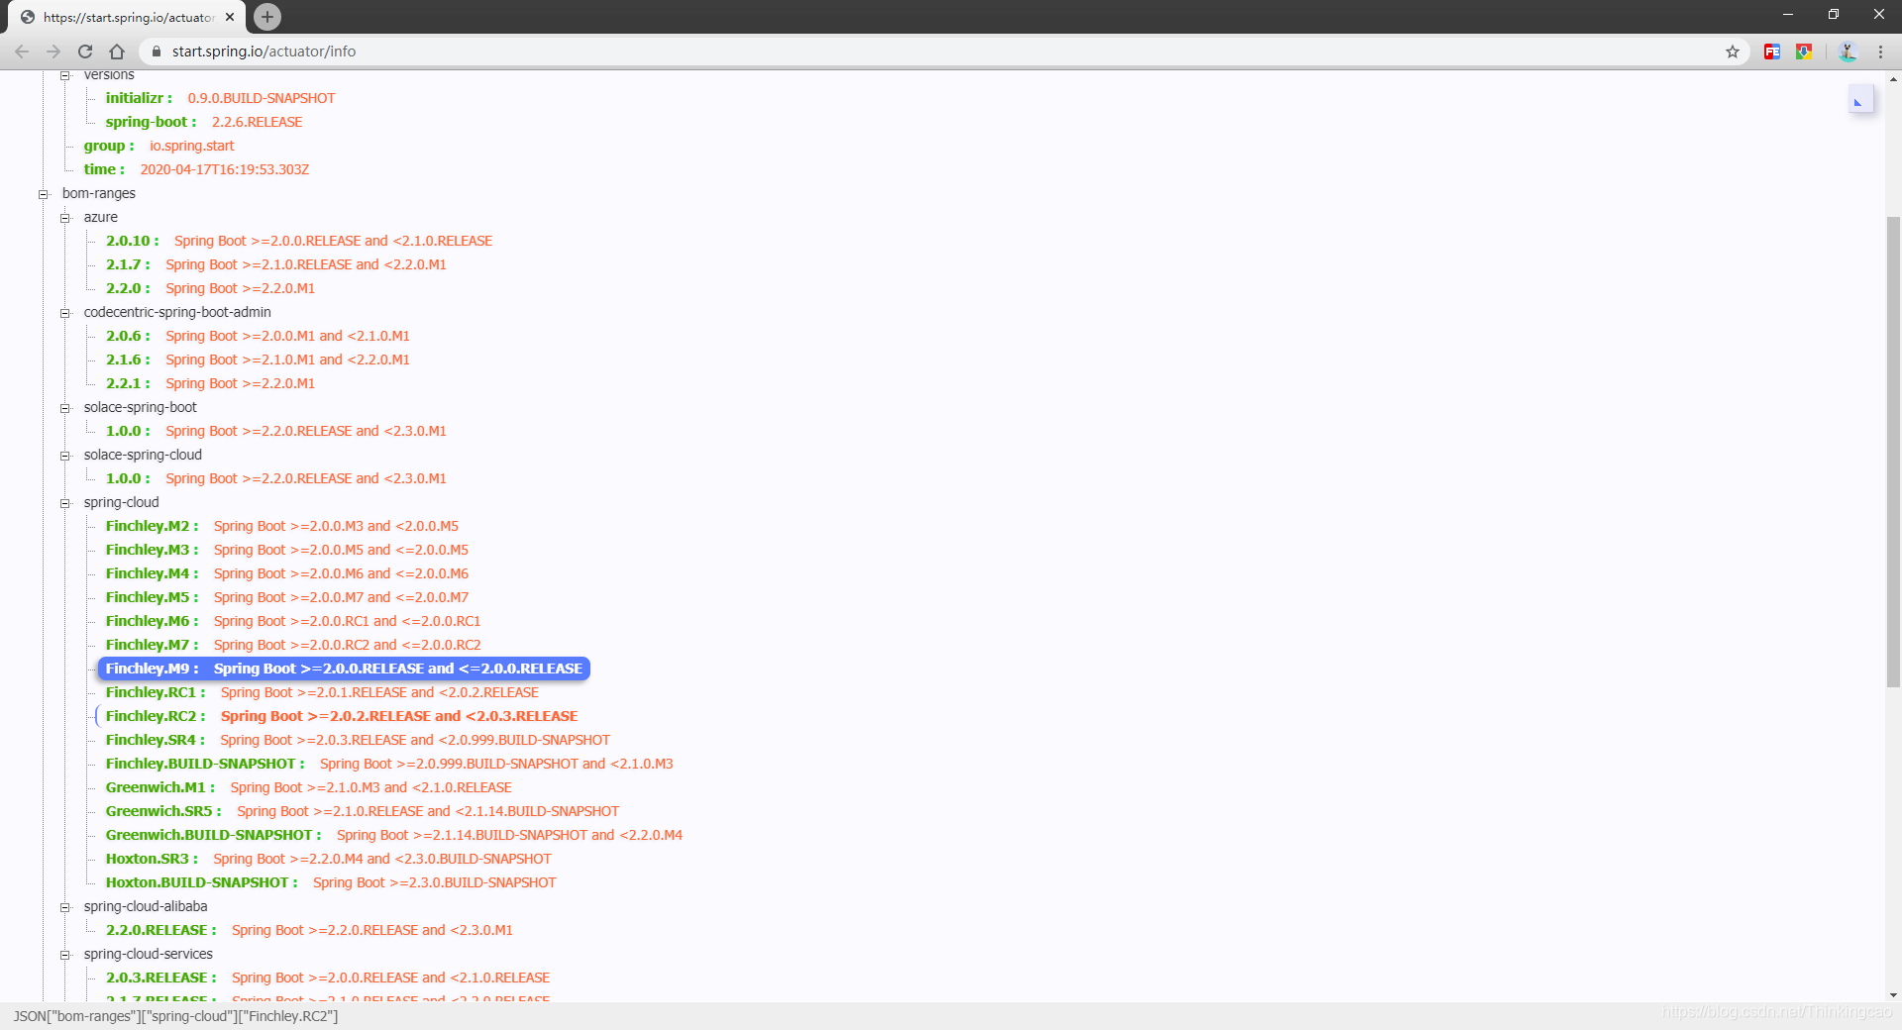
Task: Select the Finchley.BUILD-SNAPSHOT row
Action: [x=389, y=764]
